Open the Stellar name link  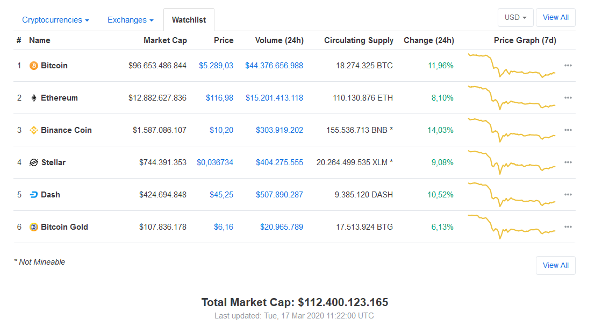tap(54, 162)
